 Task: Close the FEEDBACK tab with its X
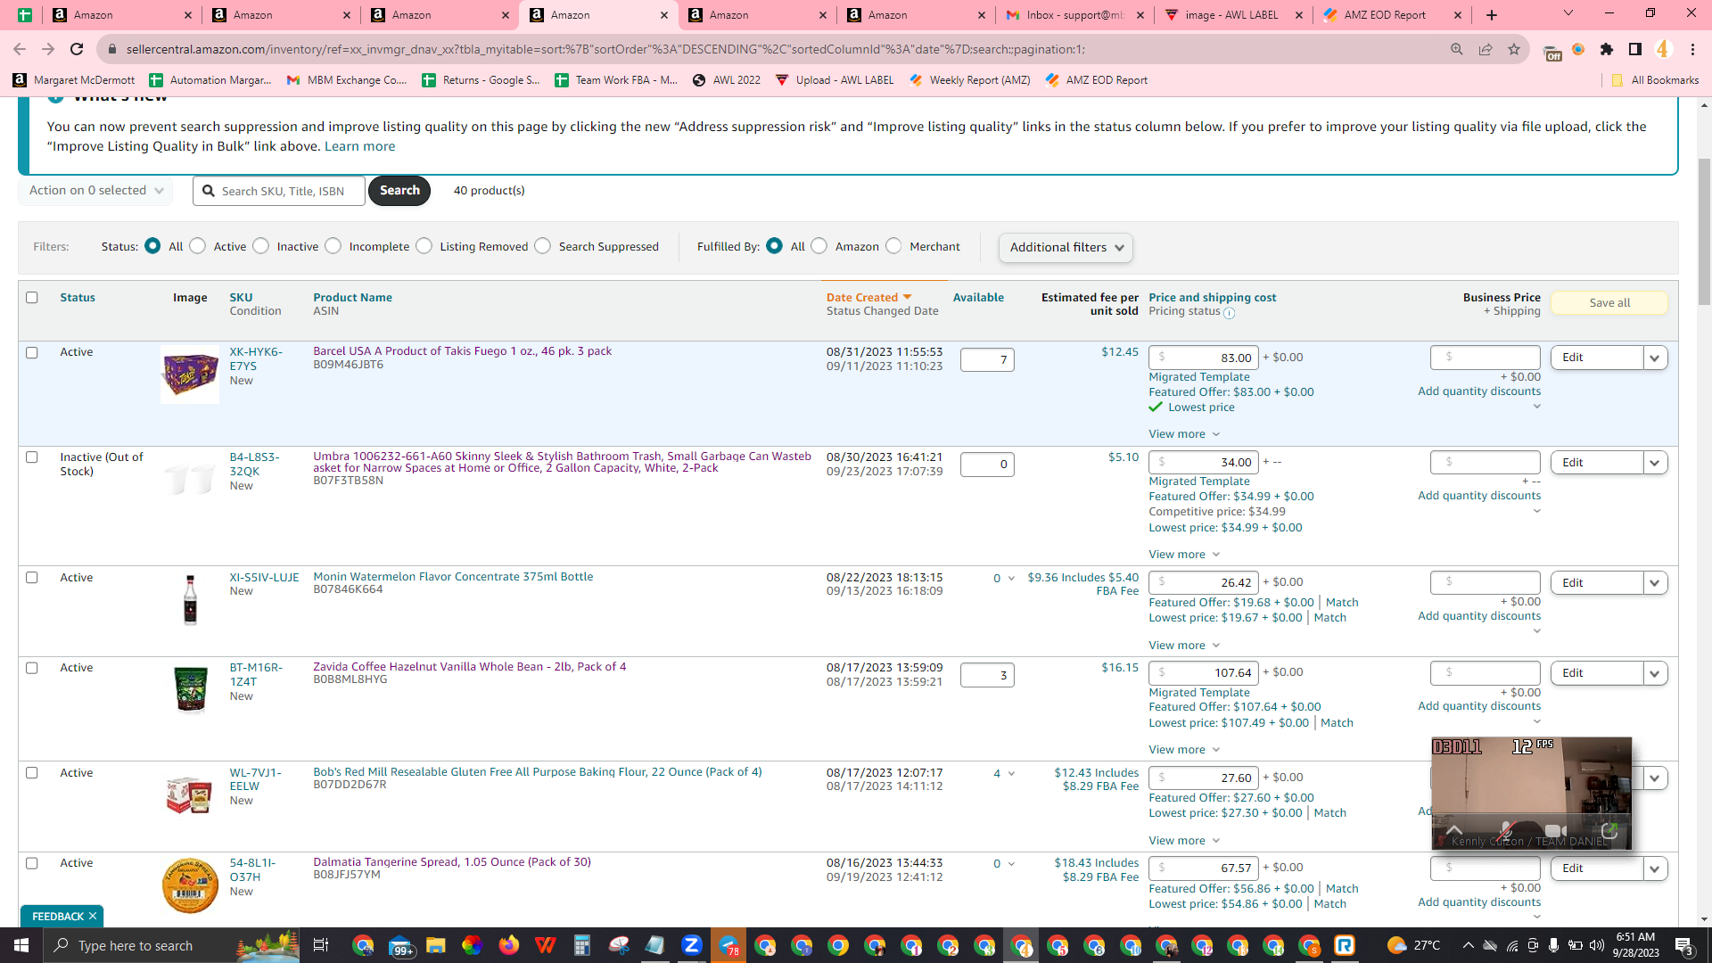pyautogui.click(x=93, y=917)
